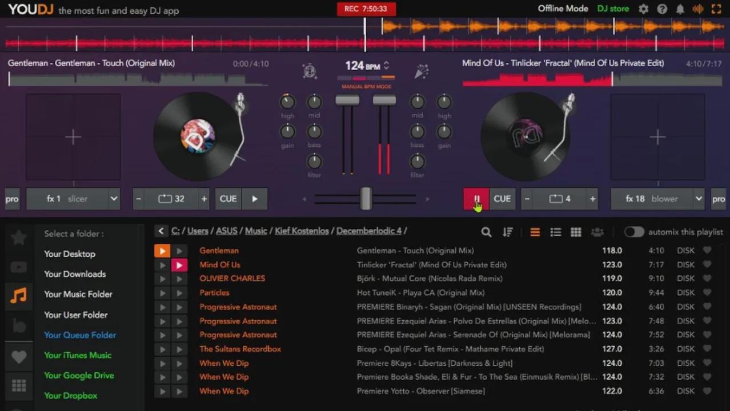Click the notifications bell icon
Screen dimensions: 730x411
coord(680,9)
